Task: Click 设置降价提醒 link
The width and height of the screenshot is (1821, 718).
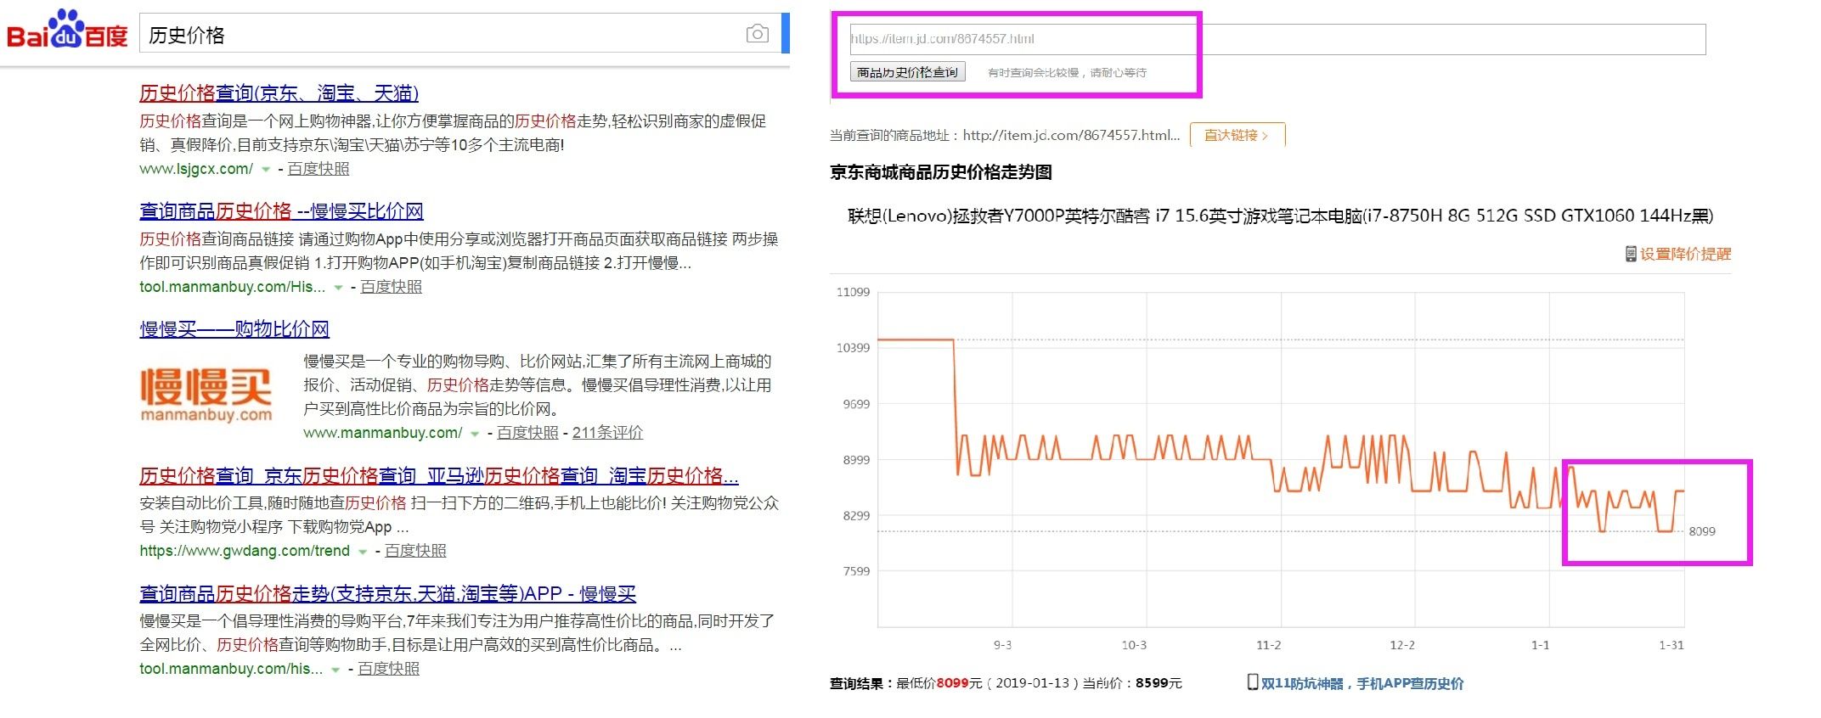Action: (1685, 254)
